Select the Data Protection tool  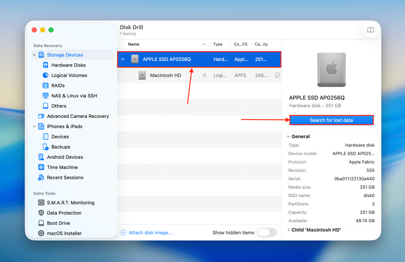(x=41, y=213)
